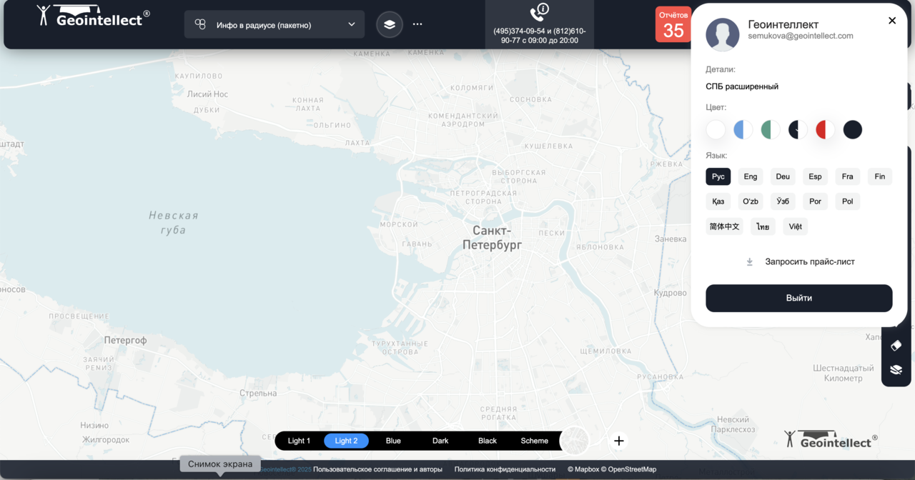
Task: Switch interface language to Eng
Action: tap(750, 176)
